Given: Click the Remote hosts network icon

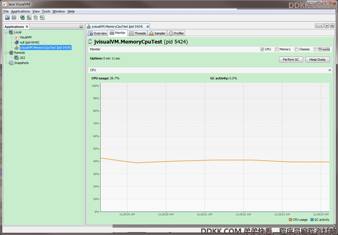Looking at the screenshot, I should pos(11,53).
